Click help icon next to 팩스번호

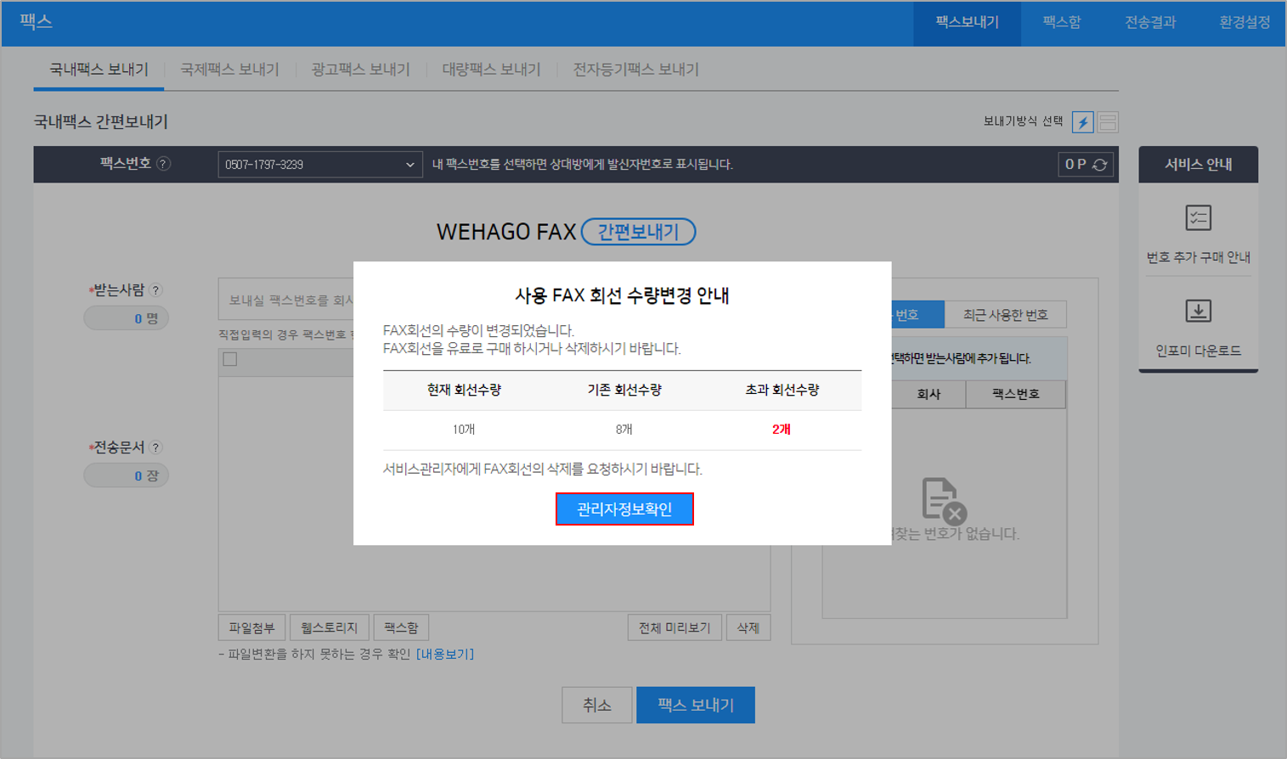point(163,164)
